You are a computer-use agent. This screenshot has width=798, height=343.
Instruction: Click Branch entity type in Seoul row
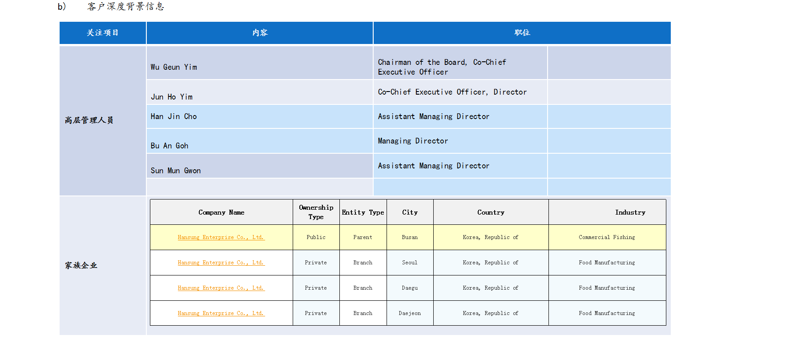coord(363,263)
